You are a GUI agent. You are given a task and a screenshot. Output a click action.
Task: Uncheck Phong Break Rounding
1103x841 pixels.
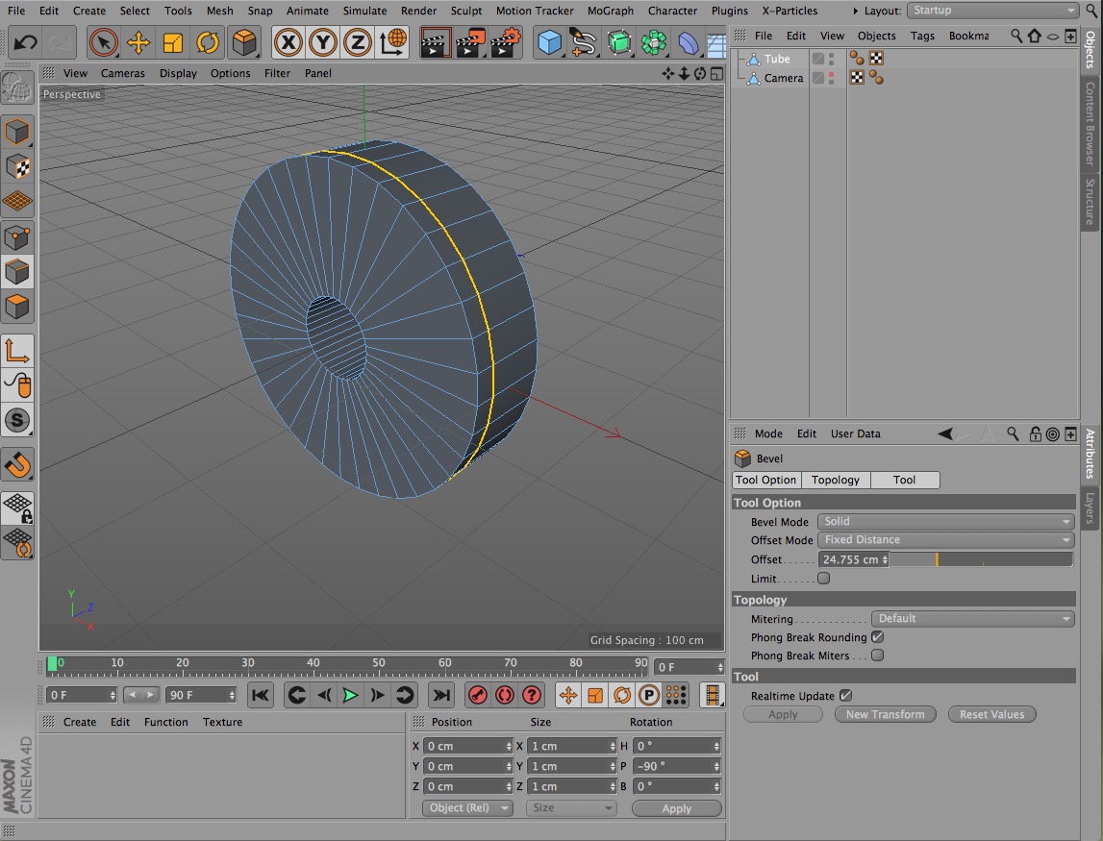877,637
